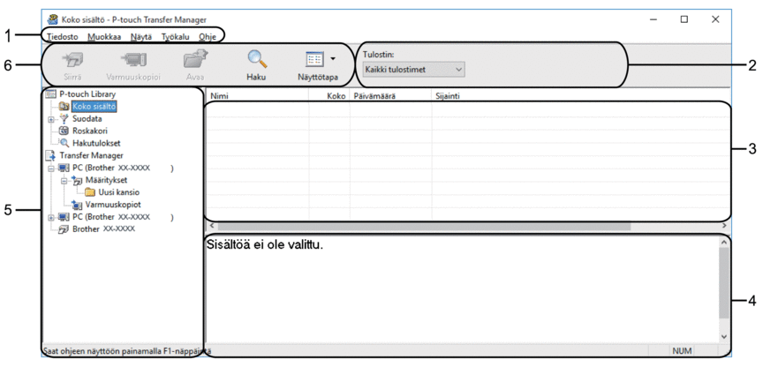This screenshot has height=367, width=778.
Task: Click the Hakutulokset magnifier icon in tree
Action: [x=65, y=143]
